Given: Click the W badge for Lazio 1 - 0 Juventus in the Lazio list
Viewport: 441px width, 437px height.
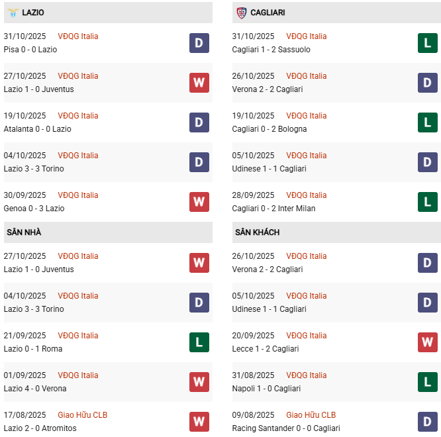Looking at the screenshot, I should [199, 83].
